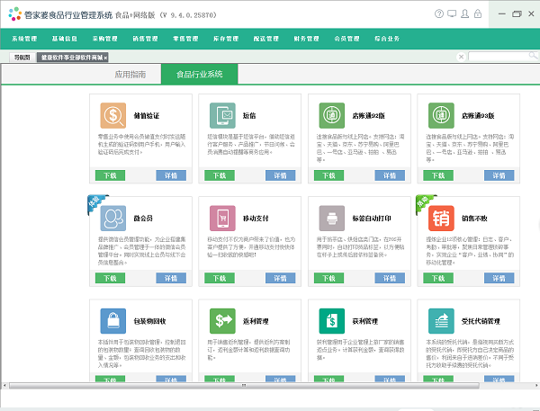This screenshot has height=411, width=540.
Task: Click the 包装物回收 lock bag icon
Action: pos(113,320)
